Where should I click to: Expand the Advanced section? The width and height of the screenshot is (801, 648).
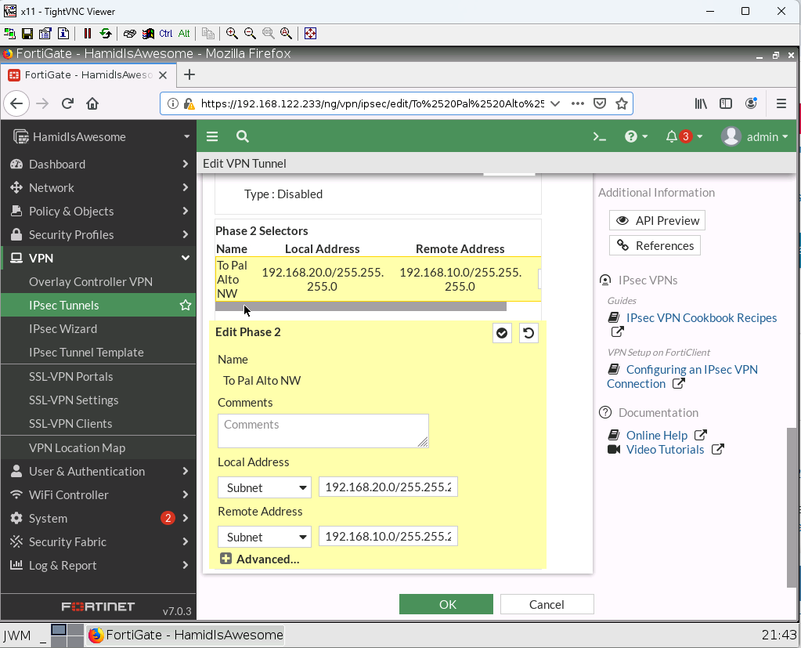pyautogui.click(x=260, y=559)
